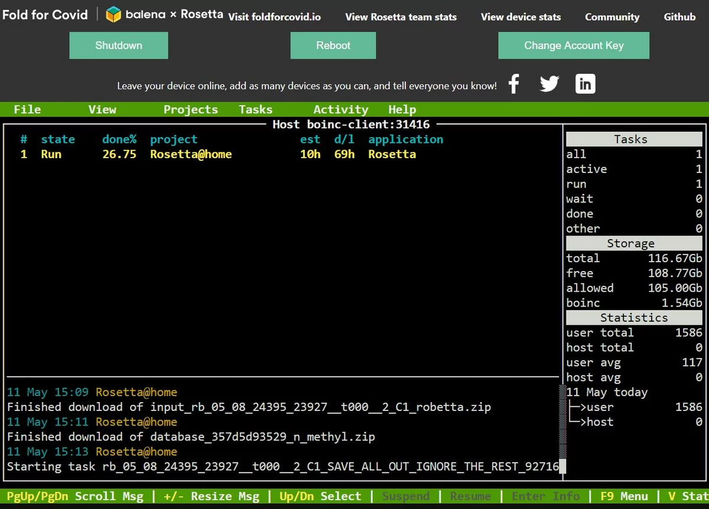Click the 'database_357d5d93529_n_methyl.zip' log line
709x509 pixels.
[191, 437]
